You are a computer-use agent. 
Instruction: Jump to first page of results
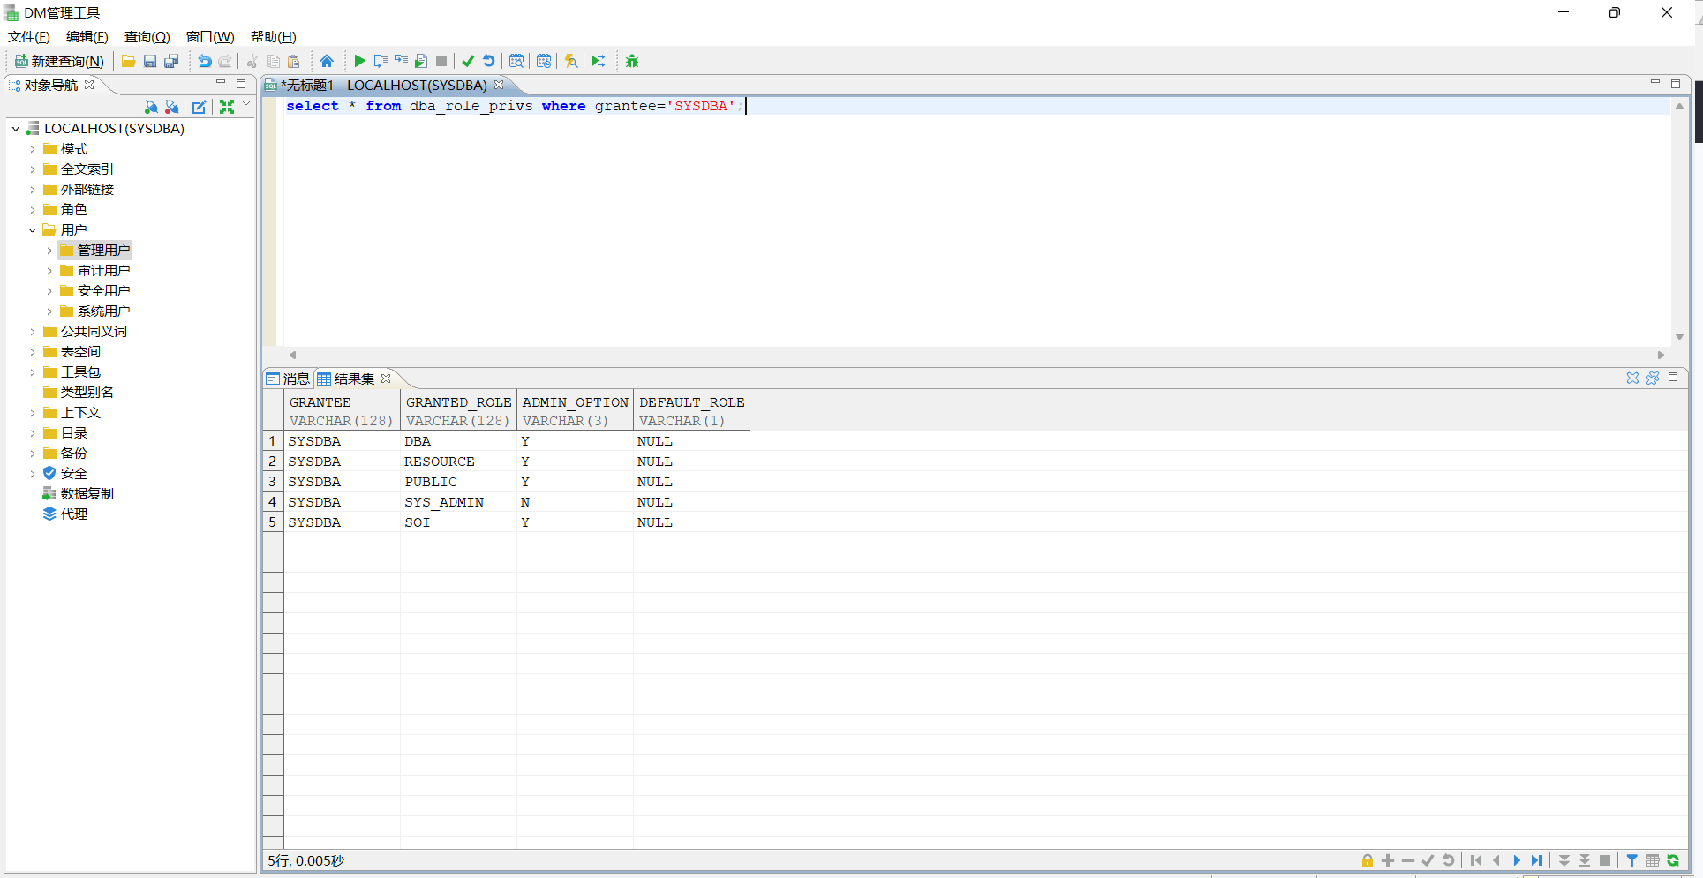(x=1476, y=860)
